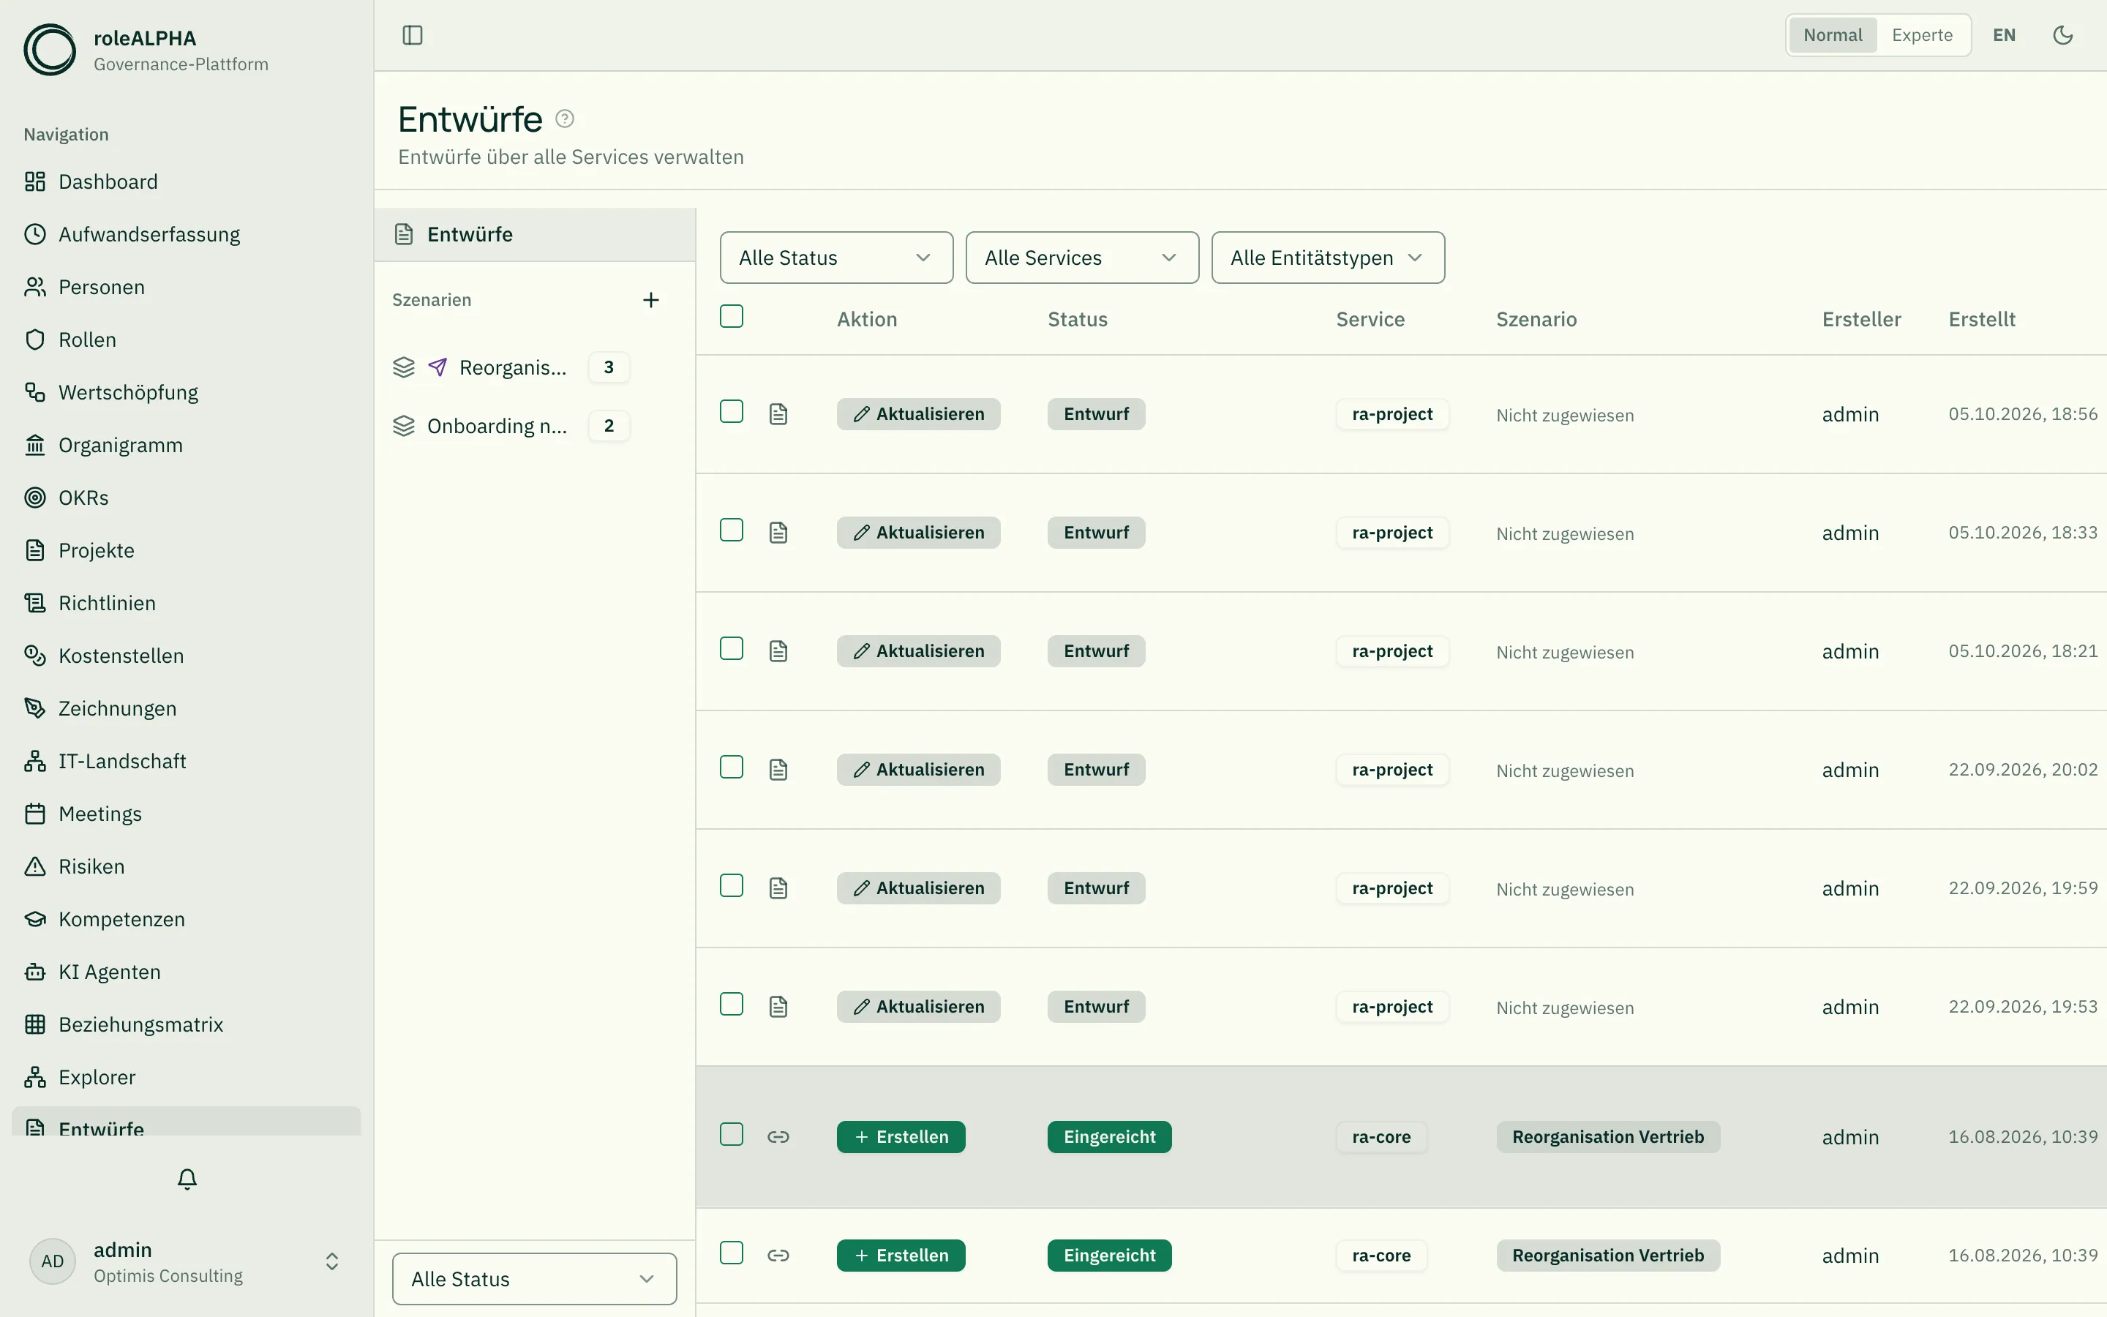
Task: Check the row created 05.10.2026, 18:21
Action: click(x=732, y=648)
